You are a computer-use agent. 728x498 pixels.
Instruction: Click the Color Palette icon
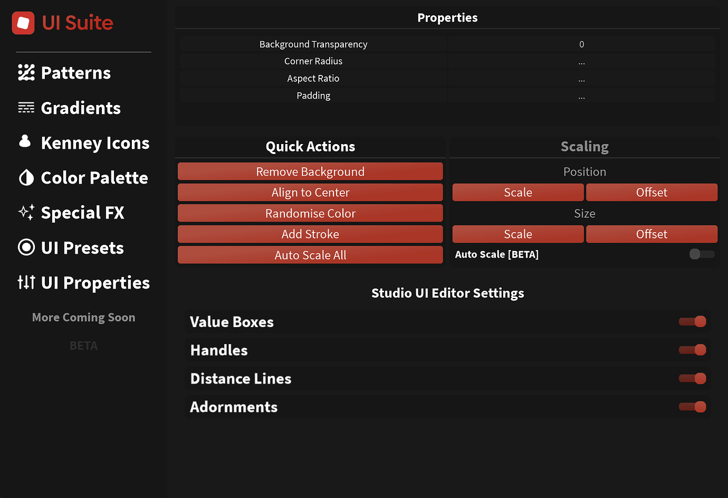click(x=25, y=177)
